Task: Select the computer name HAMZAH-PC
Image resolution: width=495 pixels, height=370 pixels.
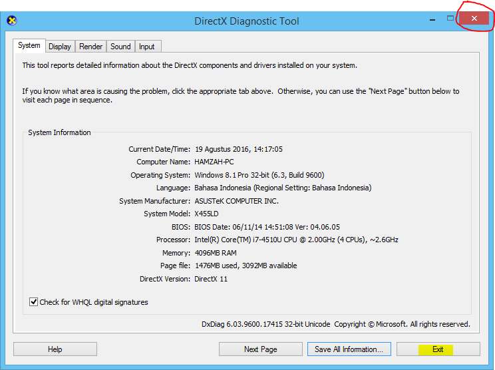Action: point(214,162)
